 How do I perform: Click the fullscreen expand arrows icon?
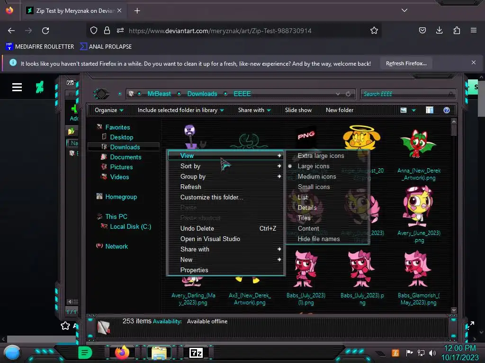pyautogui.click(x=470, y=325)
